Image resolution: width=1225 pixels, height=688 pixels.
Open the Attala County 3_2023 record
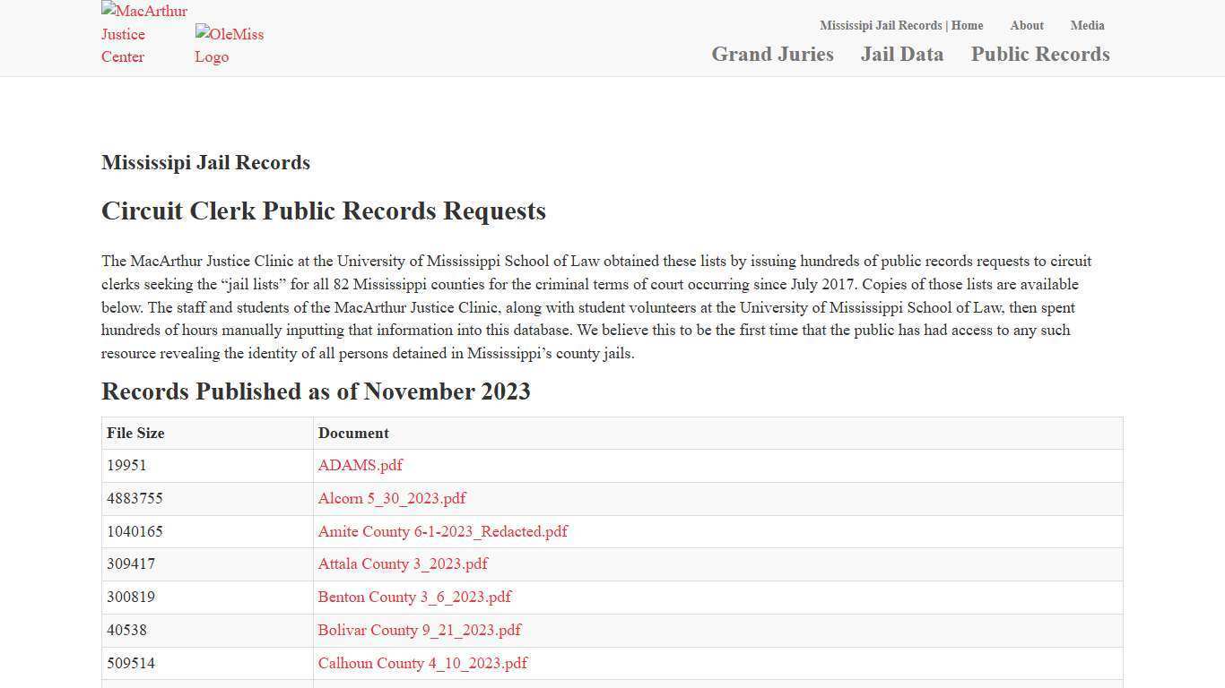coord(403,563)
